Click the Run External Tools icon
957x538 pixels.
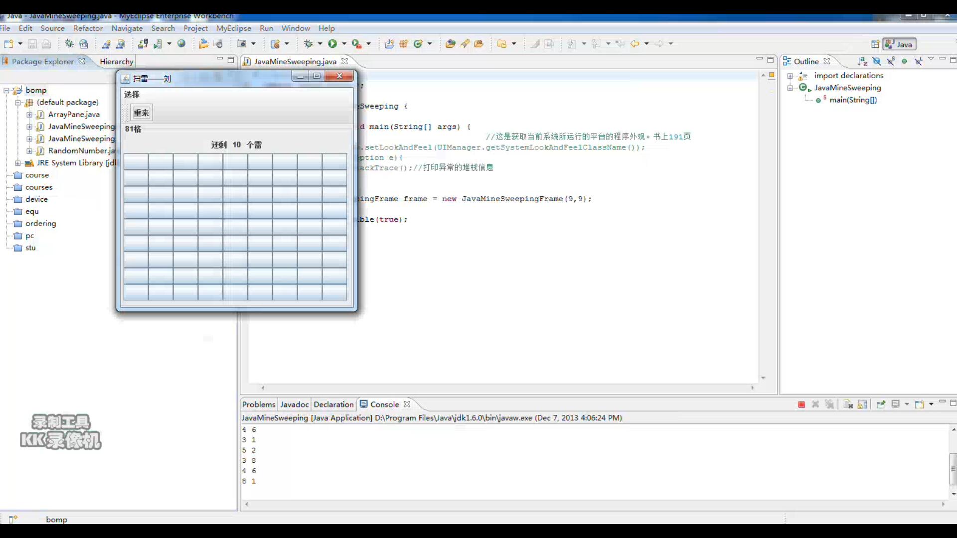click(356, 44)
